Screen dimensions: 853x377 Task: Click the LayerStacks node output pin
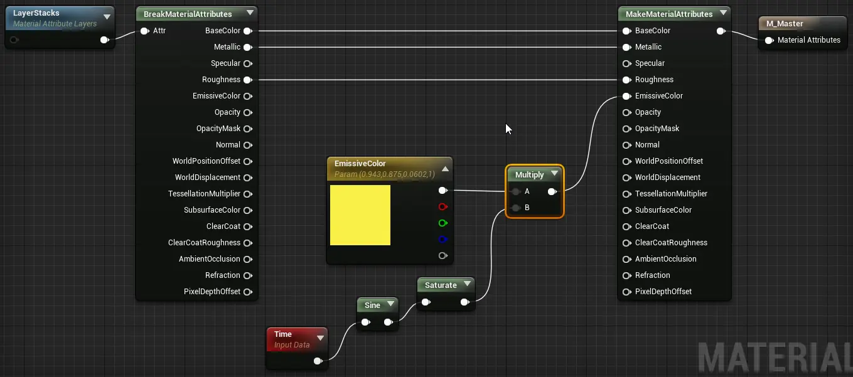(104, 40)
